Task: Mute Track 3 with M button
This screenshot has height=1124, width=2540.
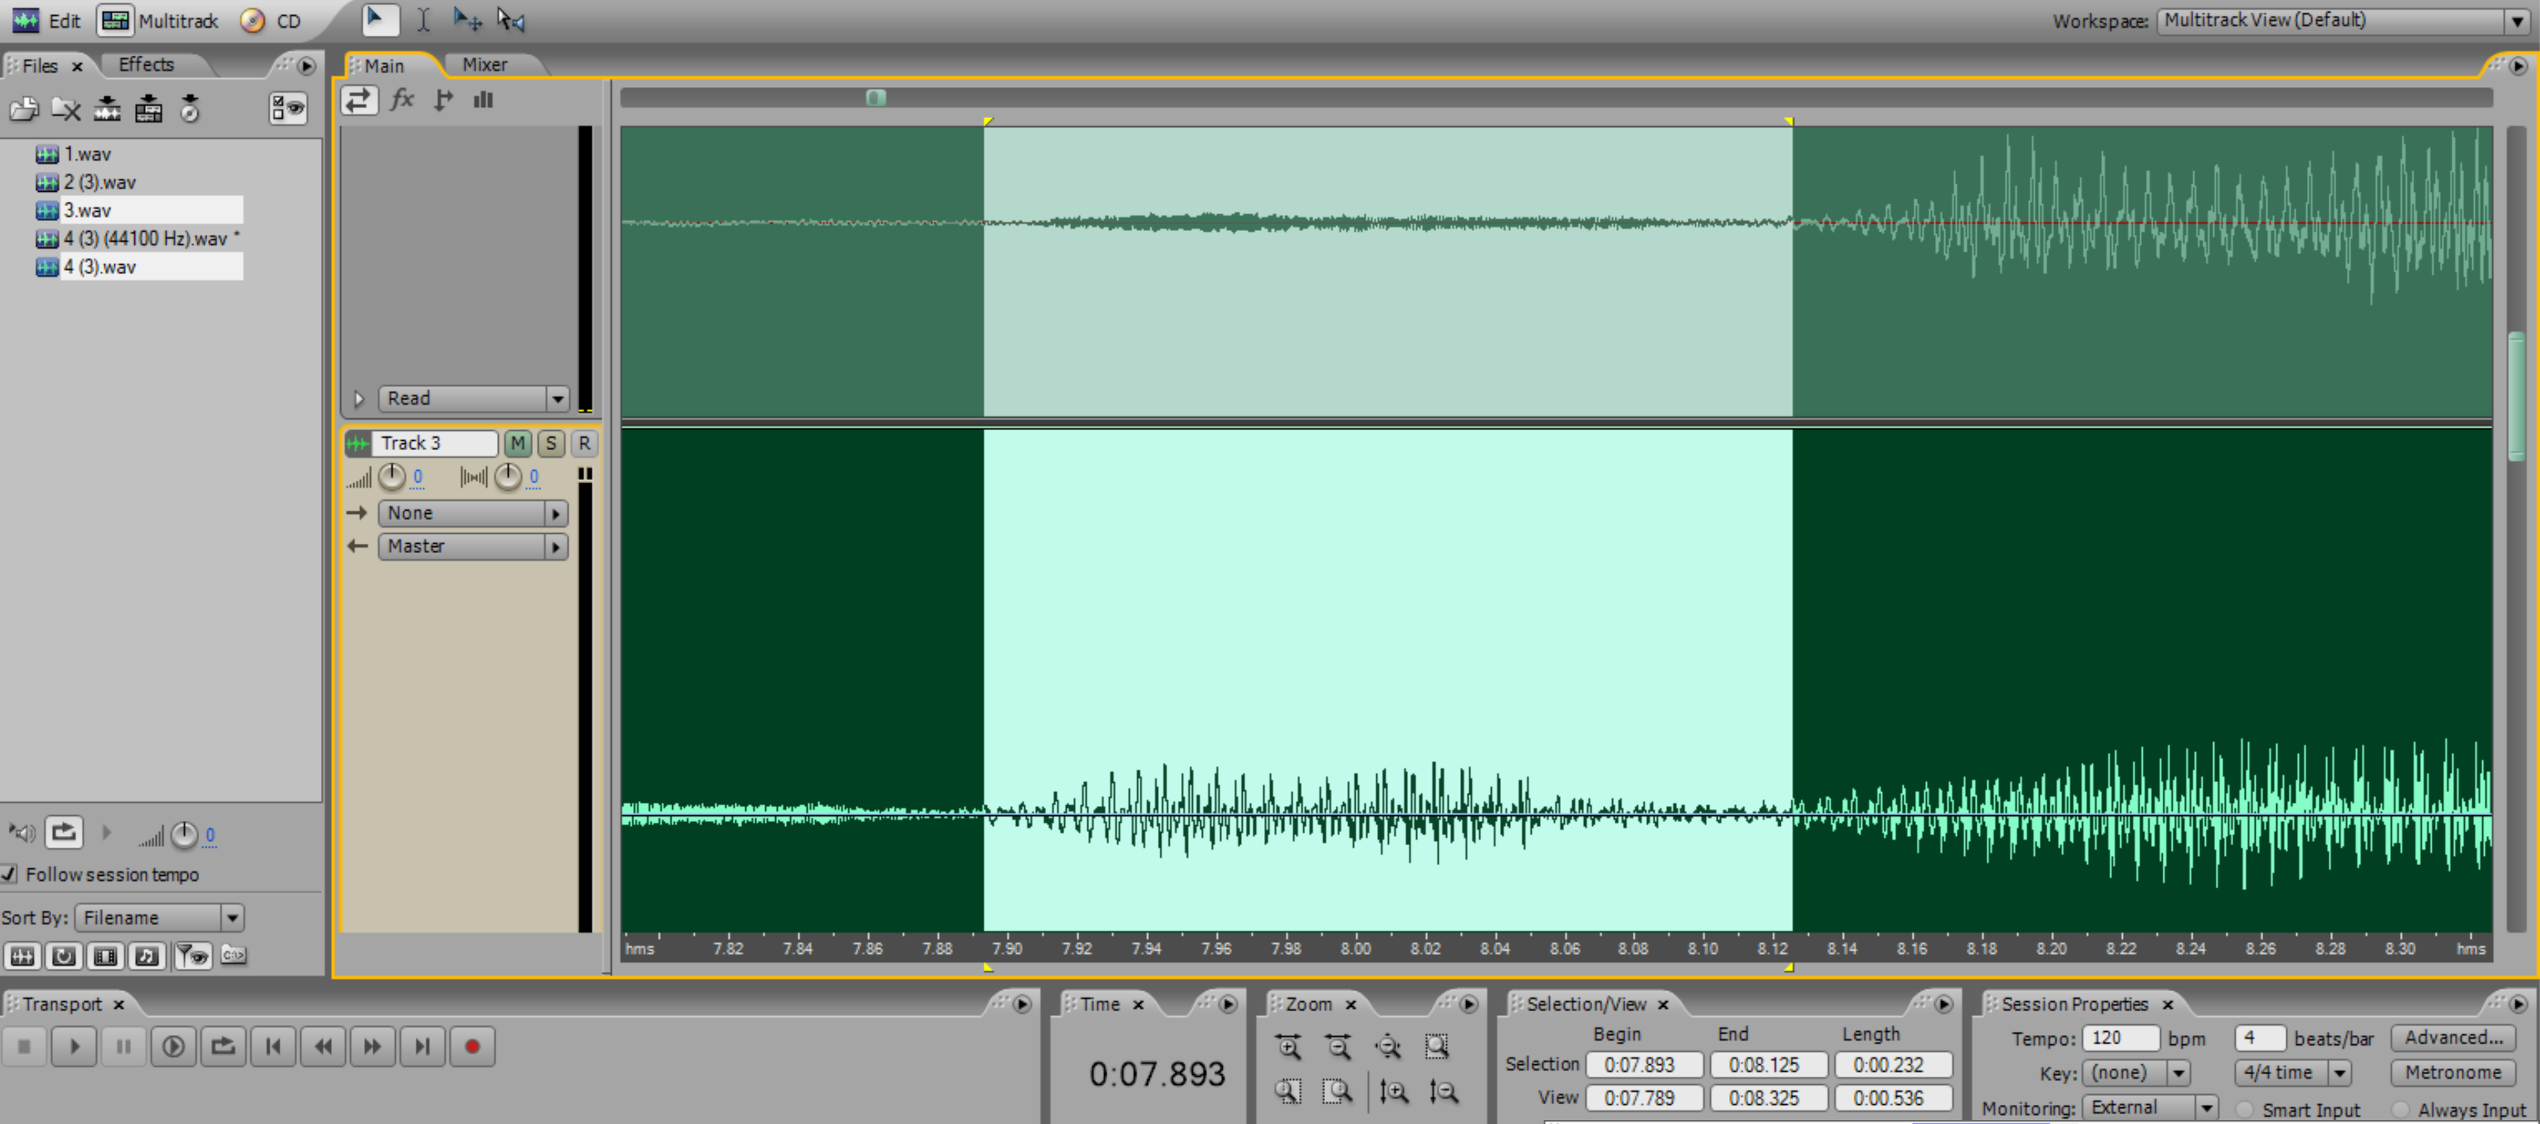Action: [517, 443]
